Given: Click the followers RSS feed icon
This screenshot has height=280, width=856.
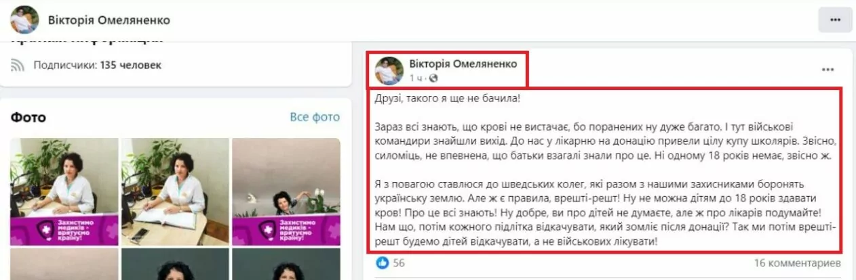Looking at the screenshot, I should [x=18, y=66].
